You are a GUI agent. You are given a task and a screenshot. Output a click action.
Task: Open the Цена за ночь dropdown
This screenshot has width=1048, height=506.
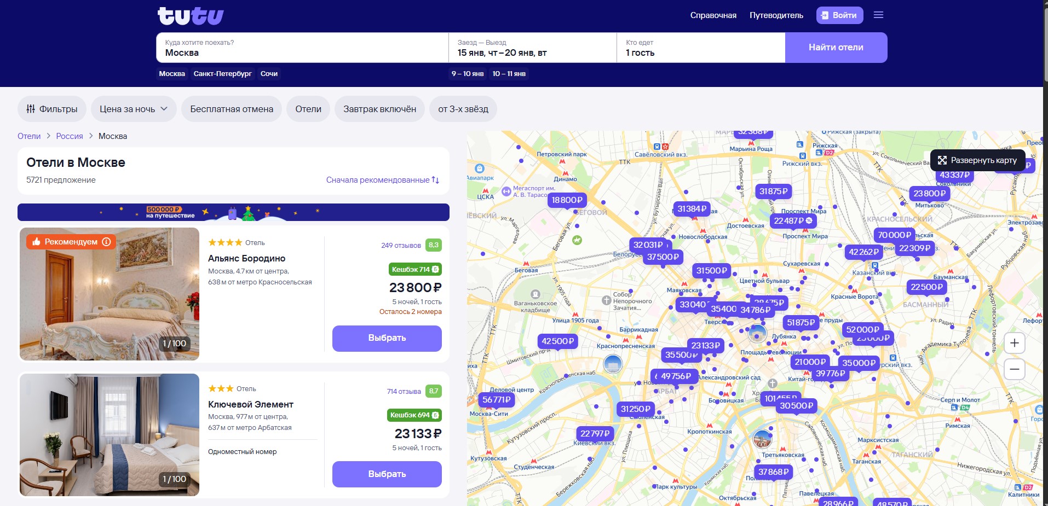(x=134, y=109)
